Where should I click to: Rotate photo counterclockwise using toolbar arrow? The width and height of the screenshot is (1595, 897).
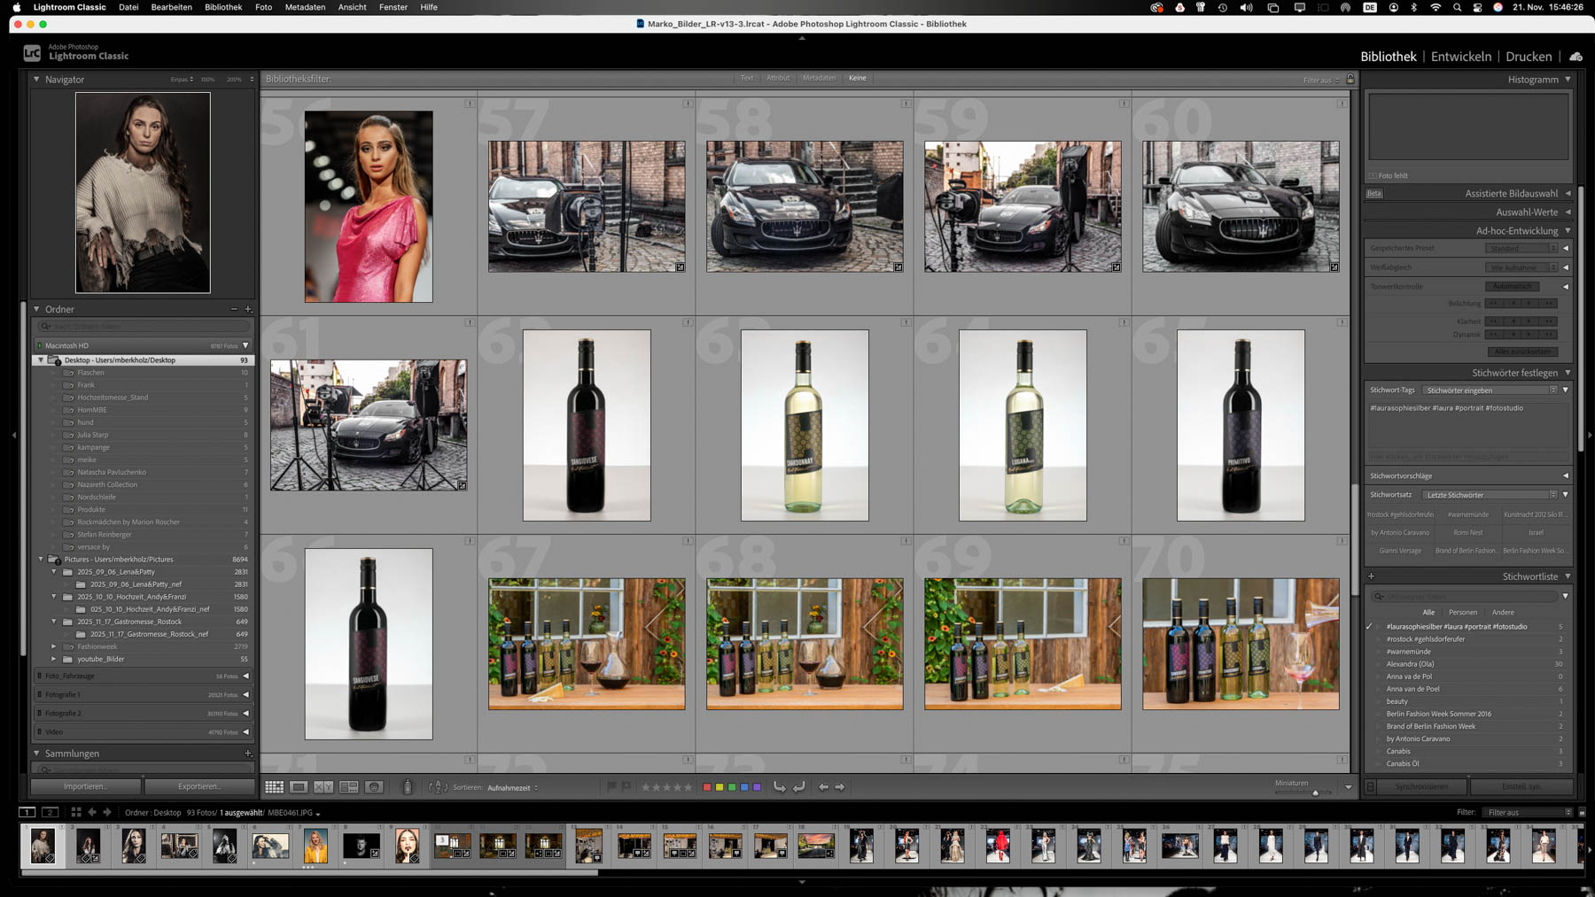779,787
